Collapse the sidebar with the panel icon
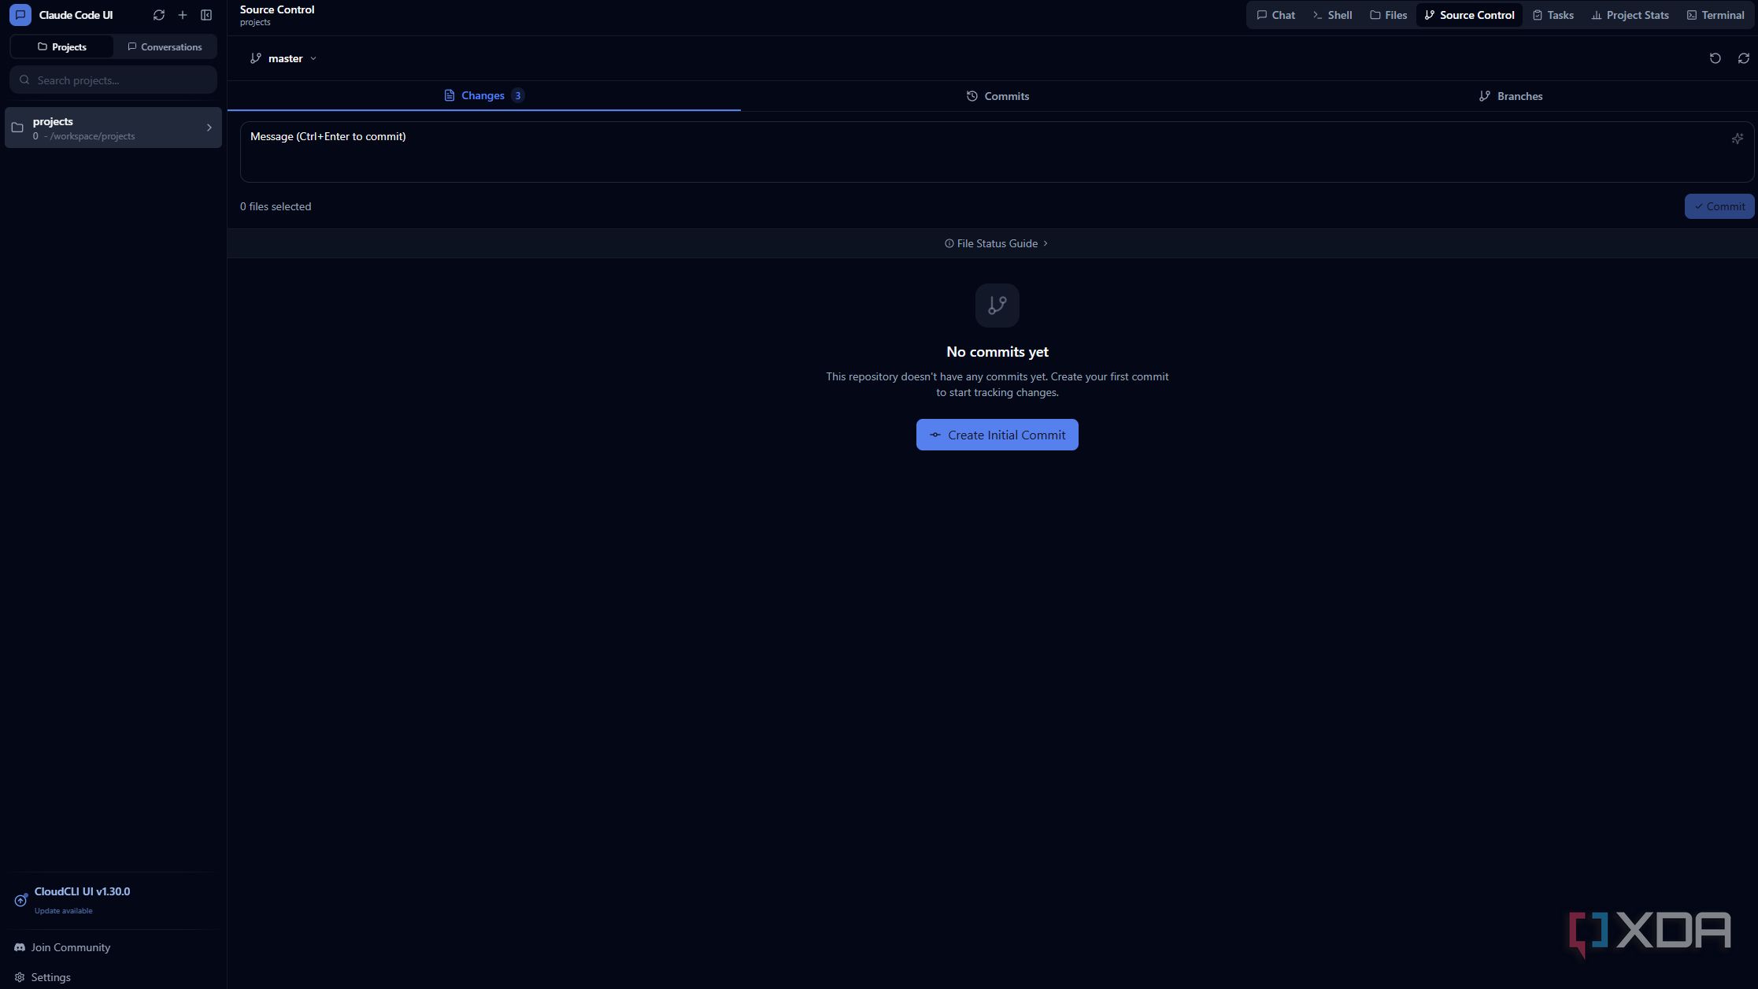1758x989 pixels. pyautogui.click(x=206, y=15)
